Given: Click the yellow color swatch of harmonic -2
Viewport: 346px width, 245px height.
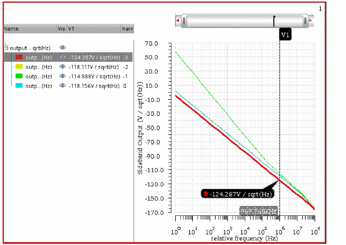Looking at the screenshot, I should point(19,67).
